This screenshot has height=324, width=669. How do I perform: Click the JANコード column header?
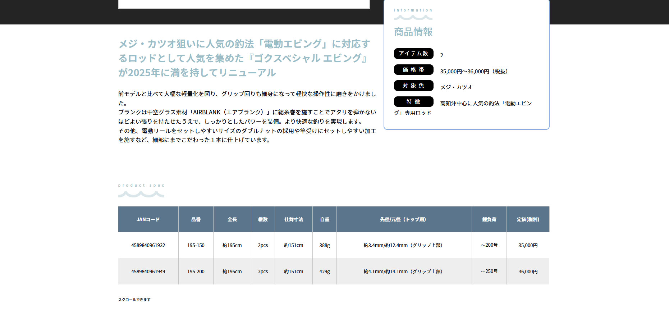[x=148, y=219]
